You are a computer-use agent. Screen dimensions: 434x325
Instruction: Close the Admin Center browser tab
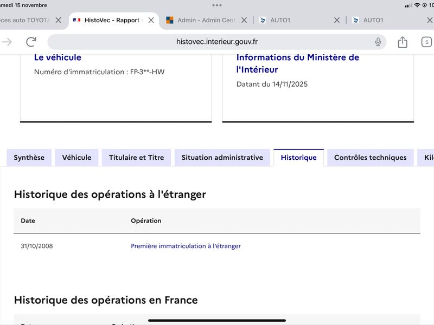[244, 20]
